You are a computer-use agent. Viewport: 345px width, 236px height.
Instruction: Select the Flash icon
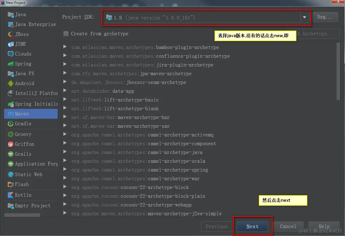[11, 184]
